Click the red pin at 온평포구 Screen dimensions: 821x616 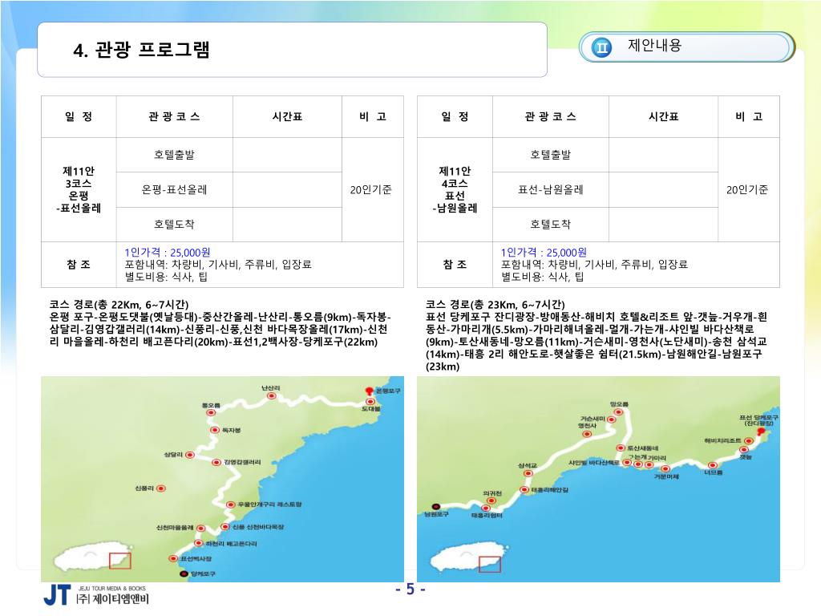point(369,391)
